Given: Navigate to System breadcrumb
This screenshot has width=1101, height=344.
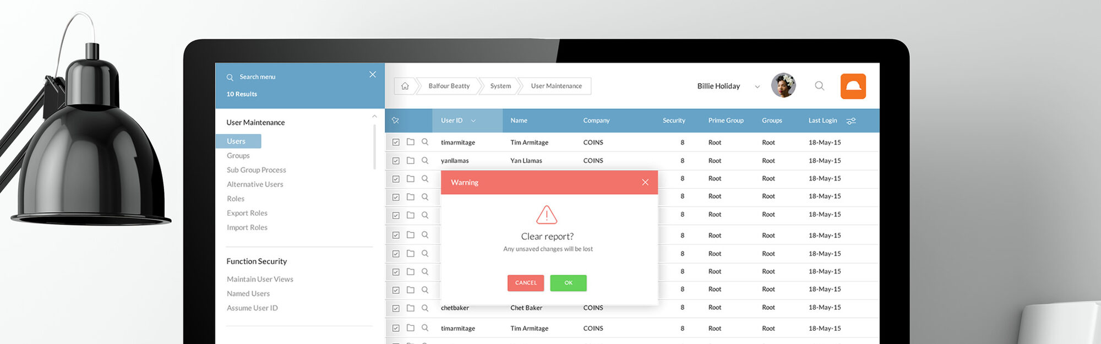Looking at the screenshot, I should click(500, 86).
